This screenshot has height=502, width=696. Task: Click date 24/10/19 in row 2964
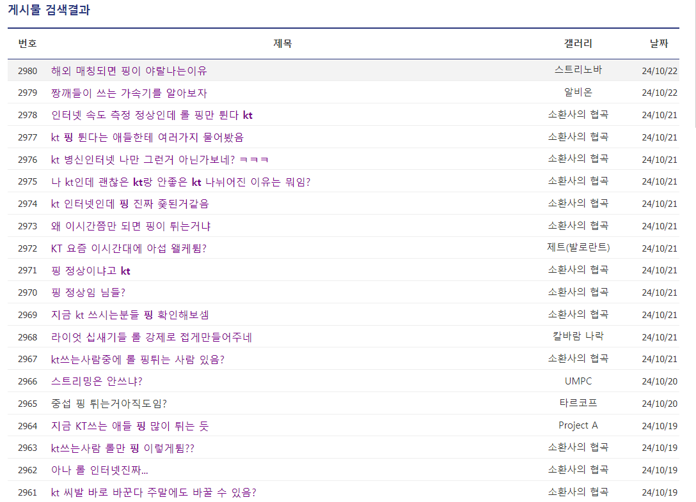tap(660, 426)
